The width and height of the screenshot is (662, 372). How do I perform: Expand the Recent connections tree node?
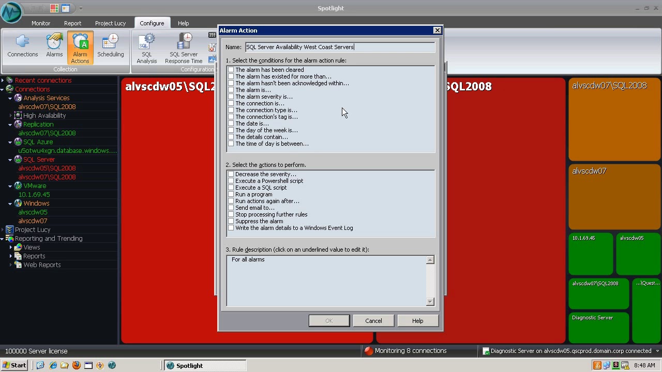click(3, 81)
